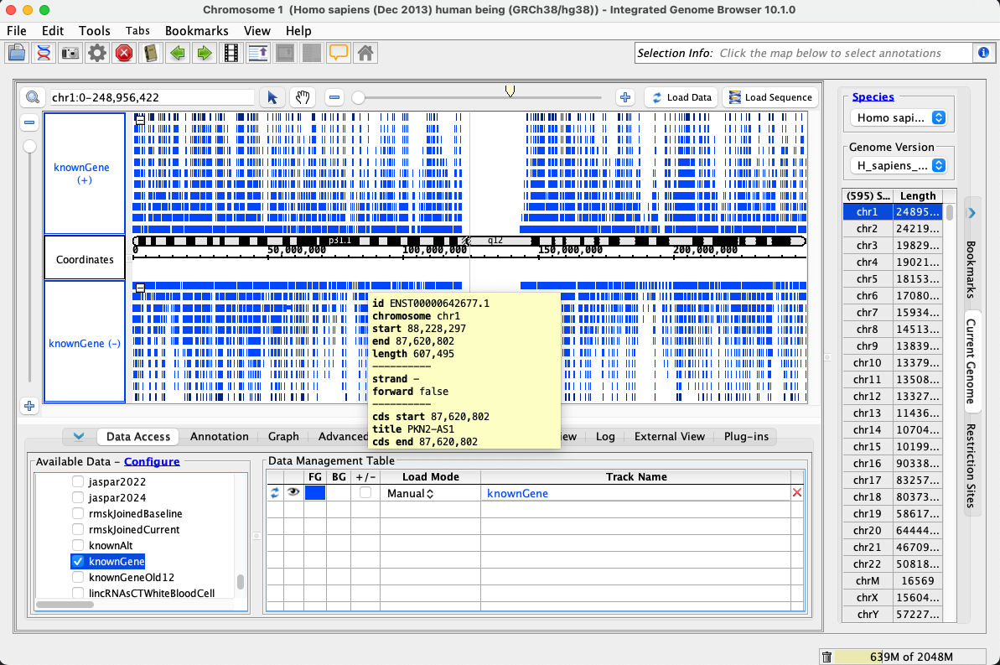The height and width of the screenshot is (665, 1000).
Task: Click the knownGene FG blue color swatch
Action: 315,494
